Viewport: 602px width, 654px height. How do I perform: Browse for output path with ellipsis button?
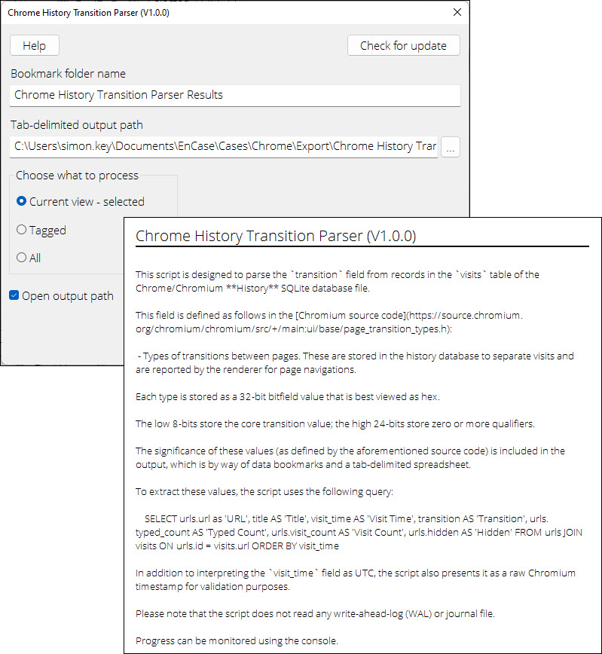coord(450,147)
